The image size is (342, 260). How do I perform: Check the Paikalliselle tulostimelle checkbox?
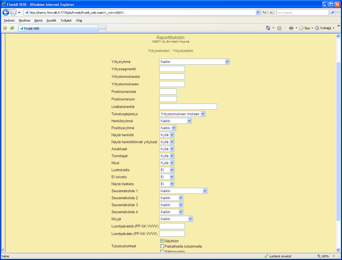click(162, 246)
